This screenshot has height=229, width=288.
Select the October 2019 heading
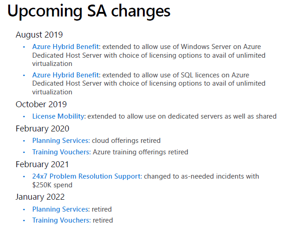41,104
